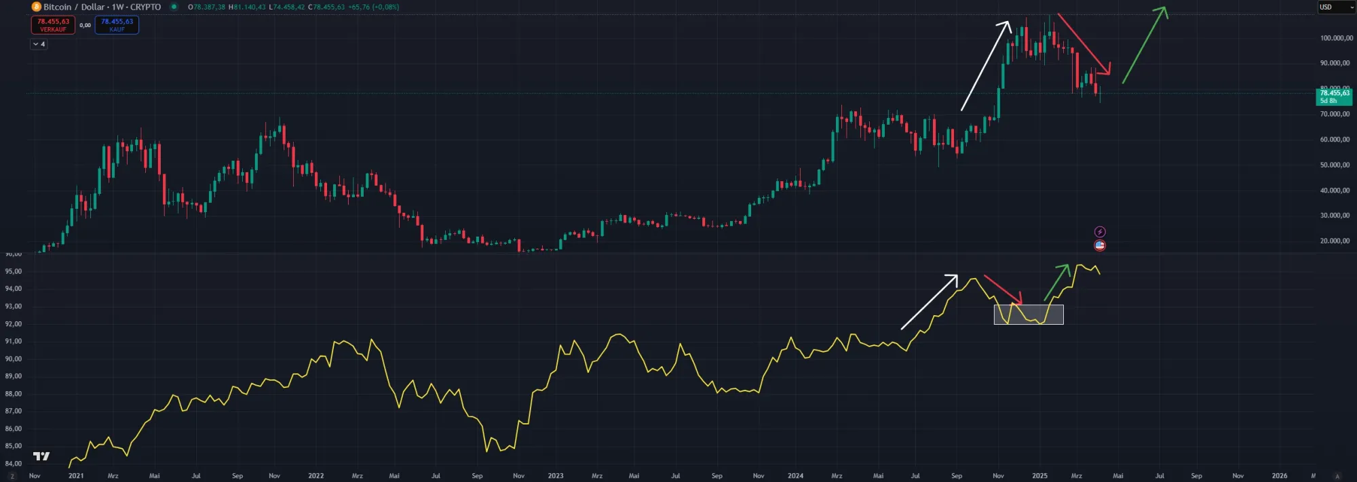
Task: Click the 2022 label on time axis
Action: point(316,476)
